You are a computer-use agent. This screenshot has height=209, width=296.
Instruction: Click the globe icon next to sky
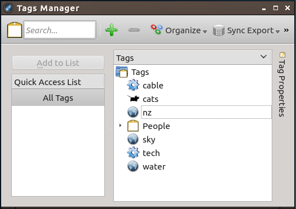click(133, 139)
